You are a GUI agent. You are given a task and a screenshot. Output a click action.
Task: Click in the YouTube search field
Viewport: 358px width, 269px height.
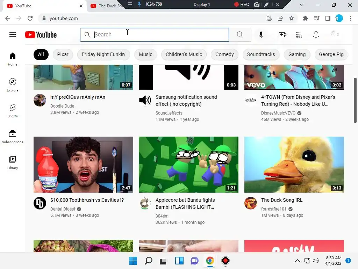(154, 35)
